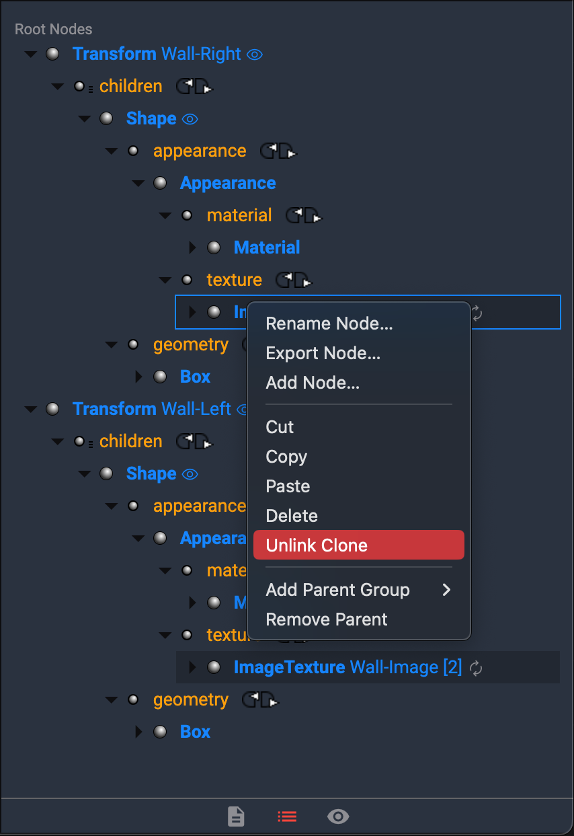Expand the Material node under Wall-Right
Image resolution: width=574 pixels, height=836 pixels.
[x=193, y=248]
